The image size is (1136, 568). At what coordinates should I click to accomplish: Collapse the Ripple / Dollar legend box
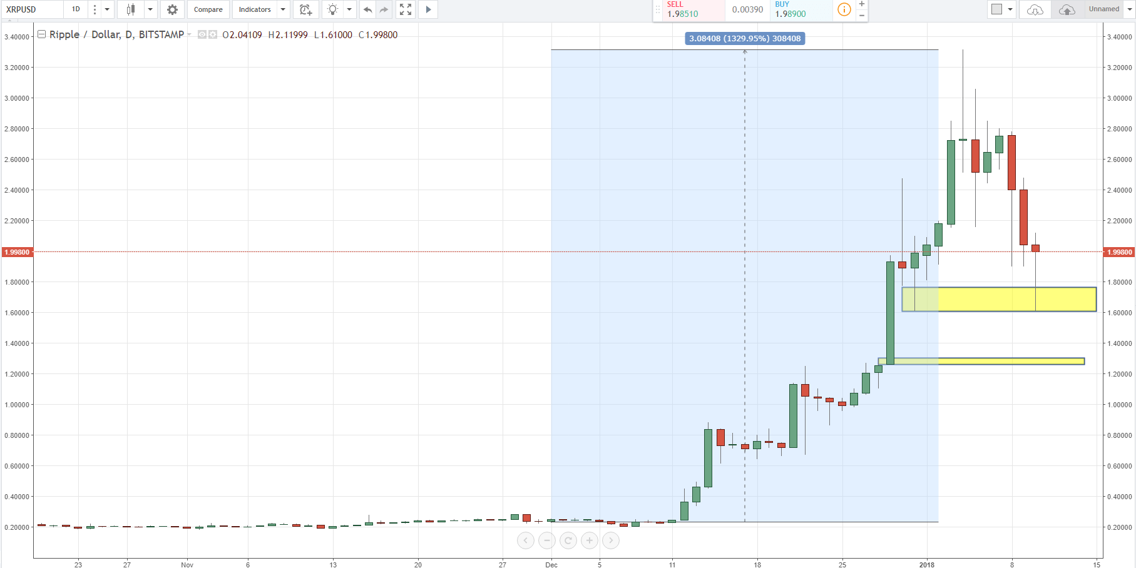pos(41,34)
